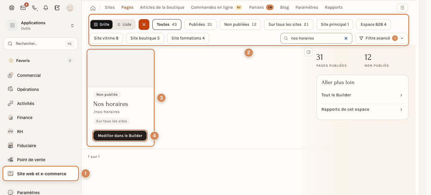The height and width of the screenshot is (195, 431).
Task: Go to the home icon in the top navigation
Action: pos(93,8)
